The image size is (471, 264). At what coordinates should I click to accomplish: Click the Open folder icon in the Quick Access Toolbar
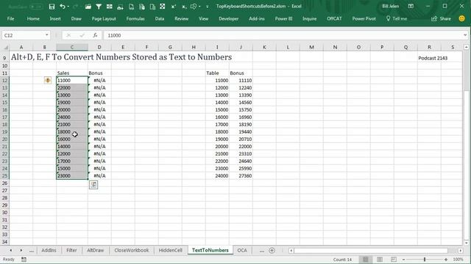click(88, 7)
